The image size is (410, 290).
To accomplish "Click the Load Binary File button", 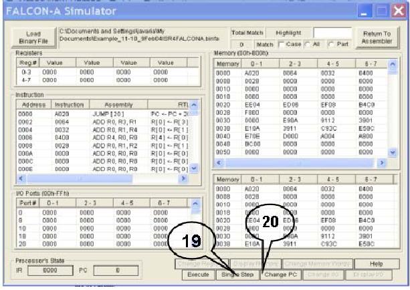I will pos(33,37).
